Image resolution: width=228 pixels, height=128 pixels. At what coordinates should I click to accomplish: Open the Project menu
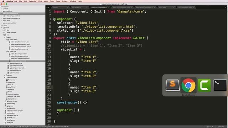65,1
